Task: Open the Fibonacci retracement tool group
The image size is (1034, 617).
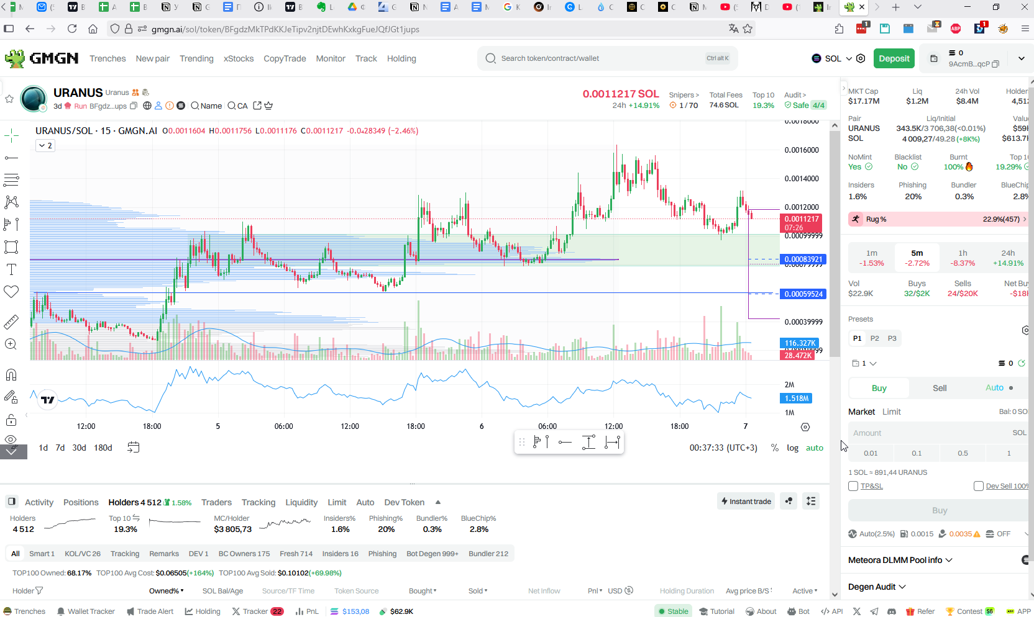Action: (x=11, y=180)
